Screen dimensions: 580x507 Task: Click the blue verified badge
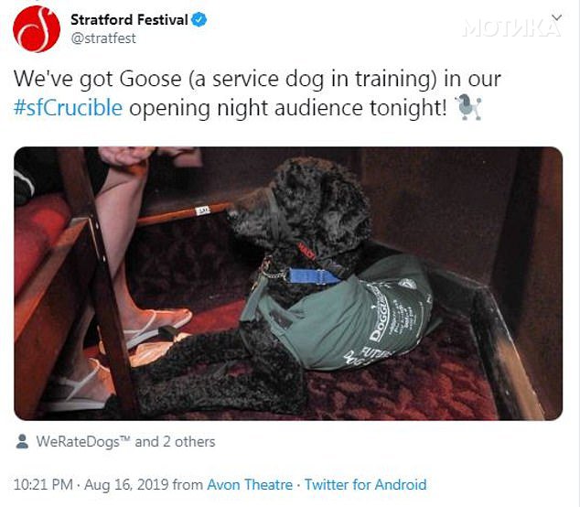coord(199,19)
